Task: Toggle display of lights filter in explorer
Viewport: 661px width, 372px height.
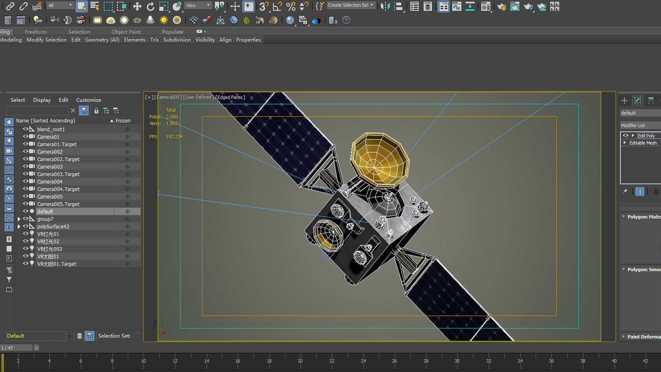Action: [9, 141]
